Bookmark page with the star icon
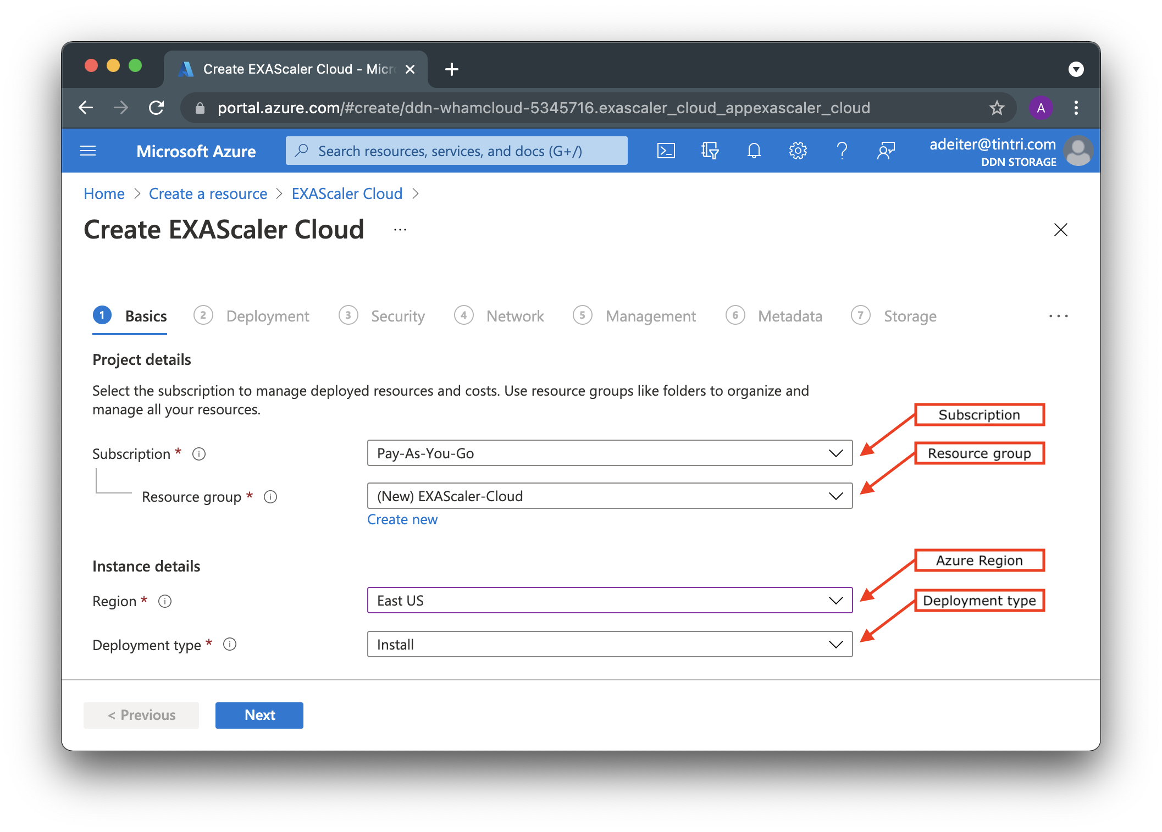Image resolution: width=1162 pixels, height=832 pixels. (997, 108)
